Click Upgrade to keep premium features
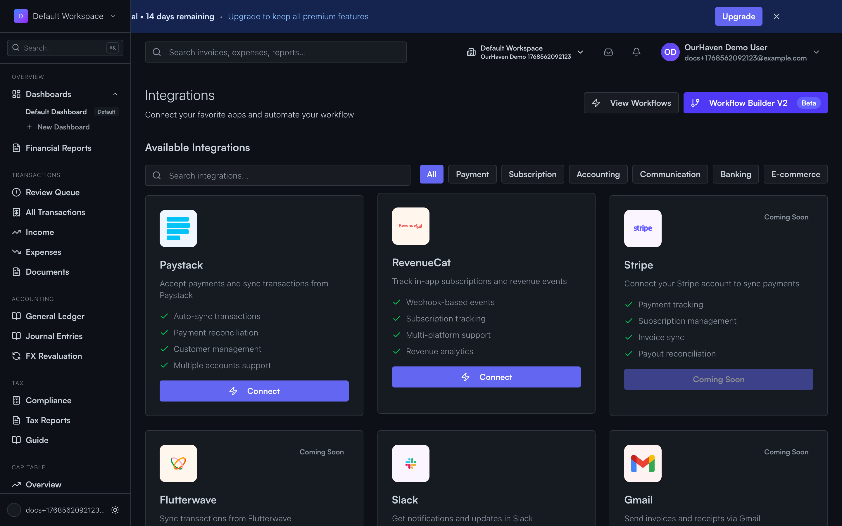 738,16
